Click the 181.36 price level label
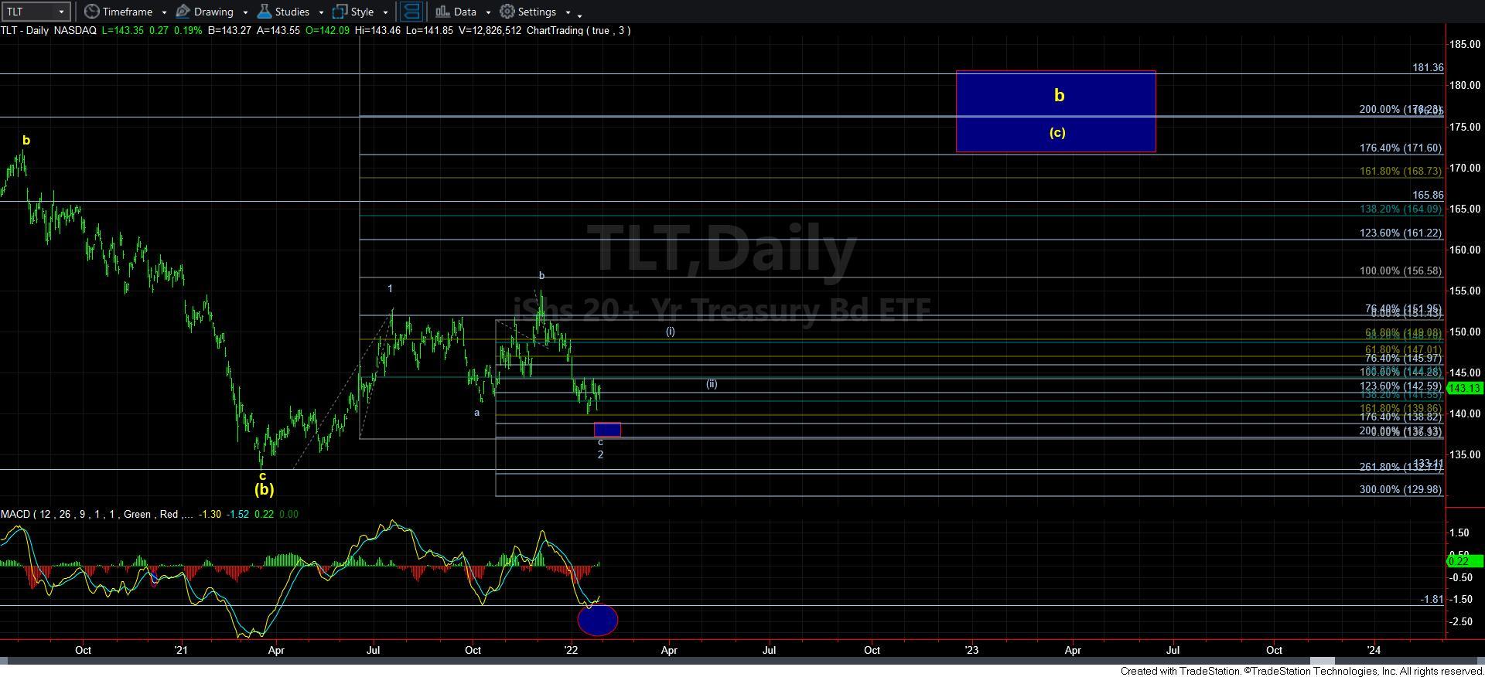 [x=1428, y=67]
